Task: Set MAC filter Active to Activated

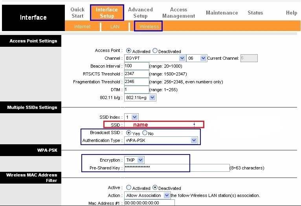Action: pyautogui.click(x=128, y=188)
